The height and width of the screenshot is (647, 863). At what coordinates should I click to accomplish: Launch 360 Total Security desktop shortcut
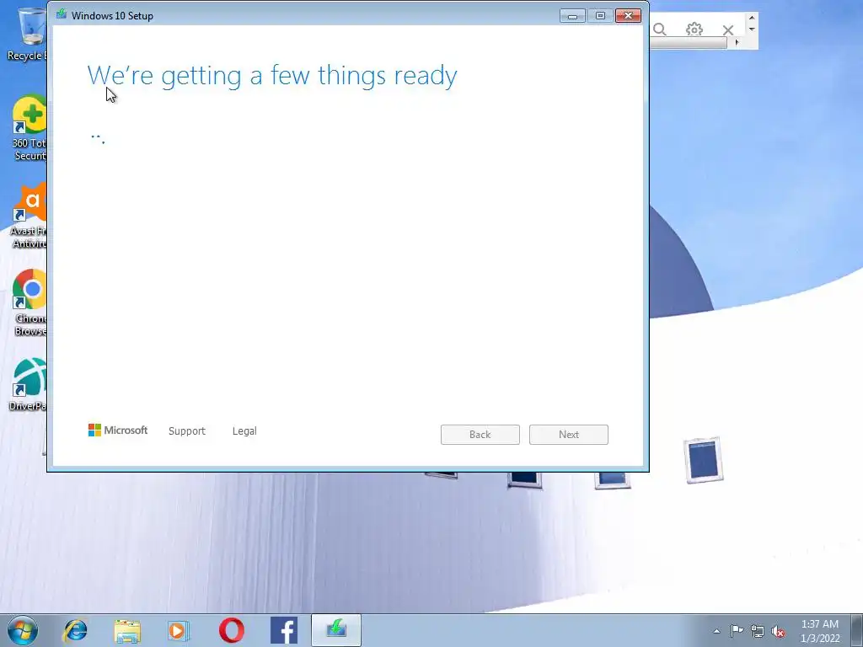29,128
